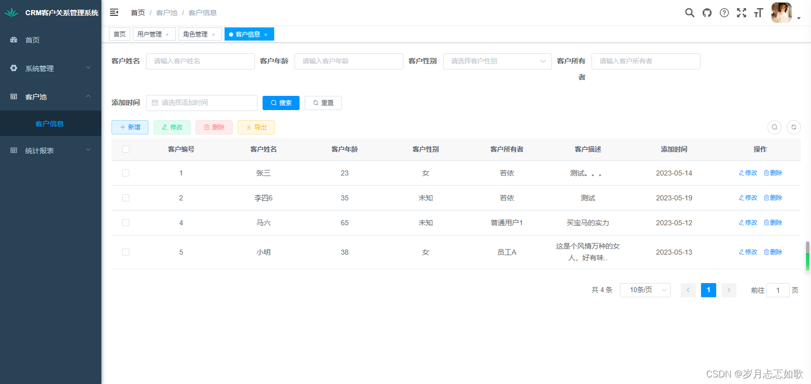Go to previous page arrow

688,290
